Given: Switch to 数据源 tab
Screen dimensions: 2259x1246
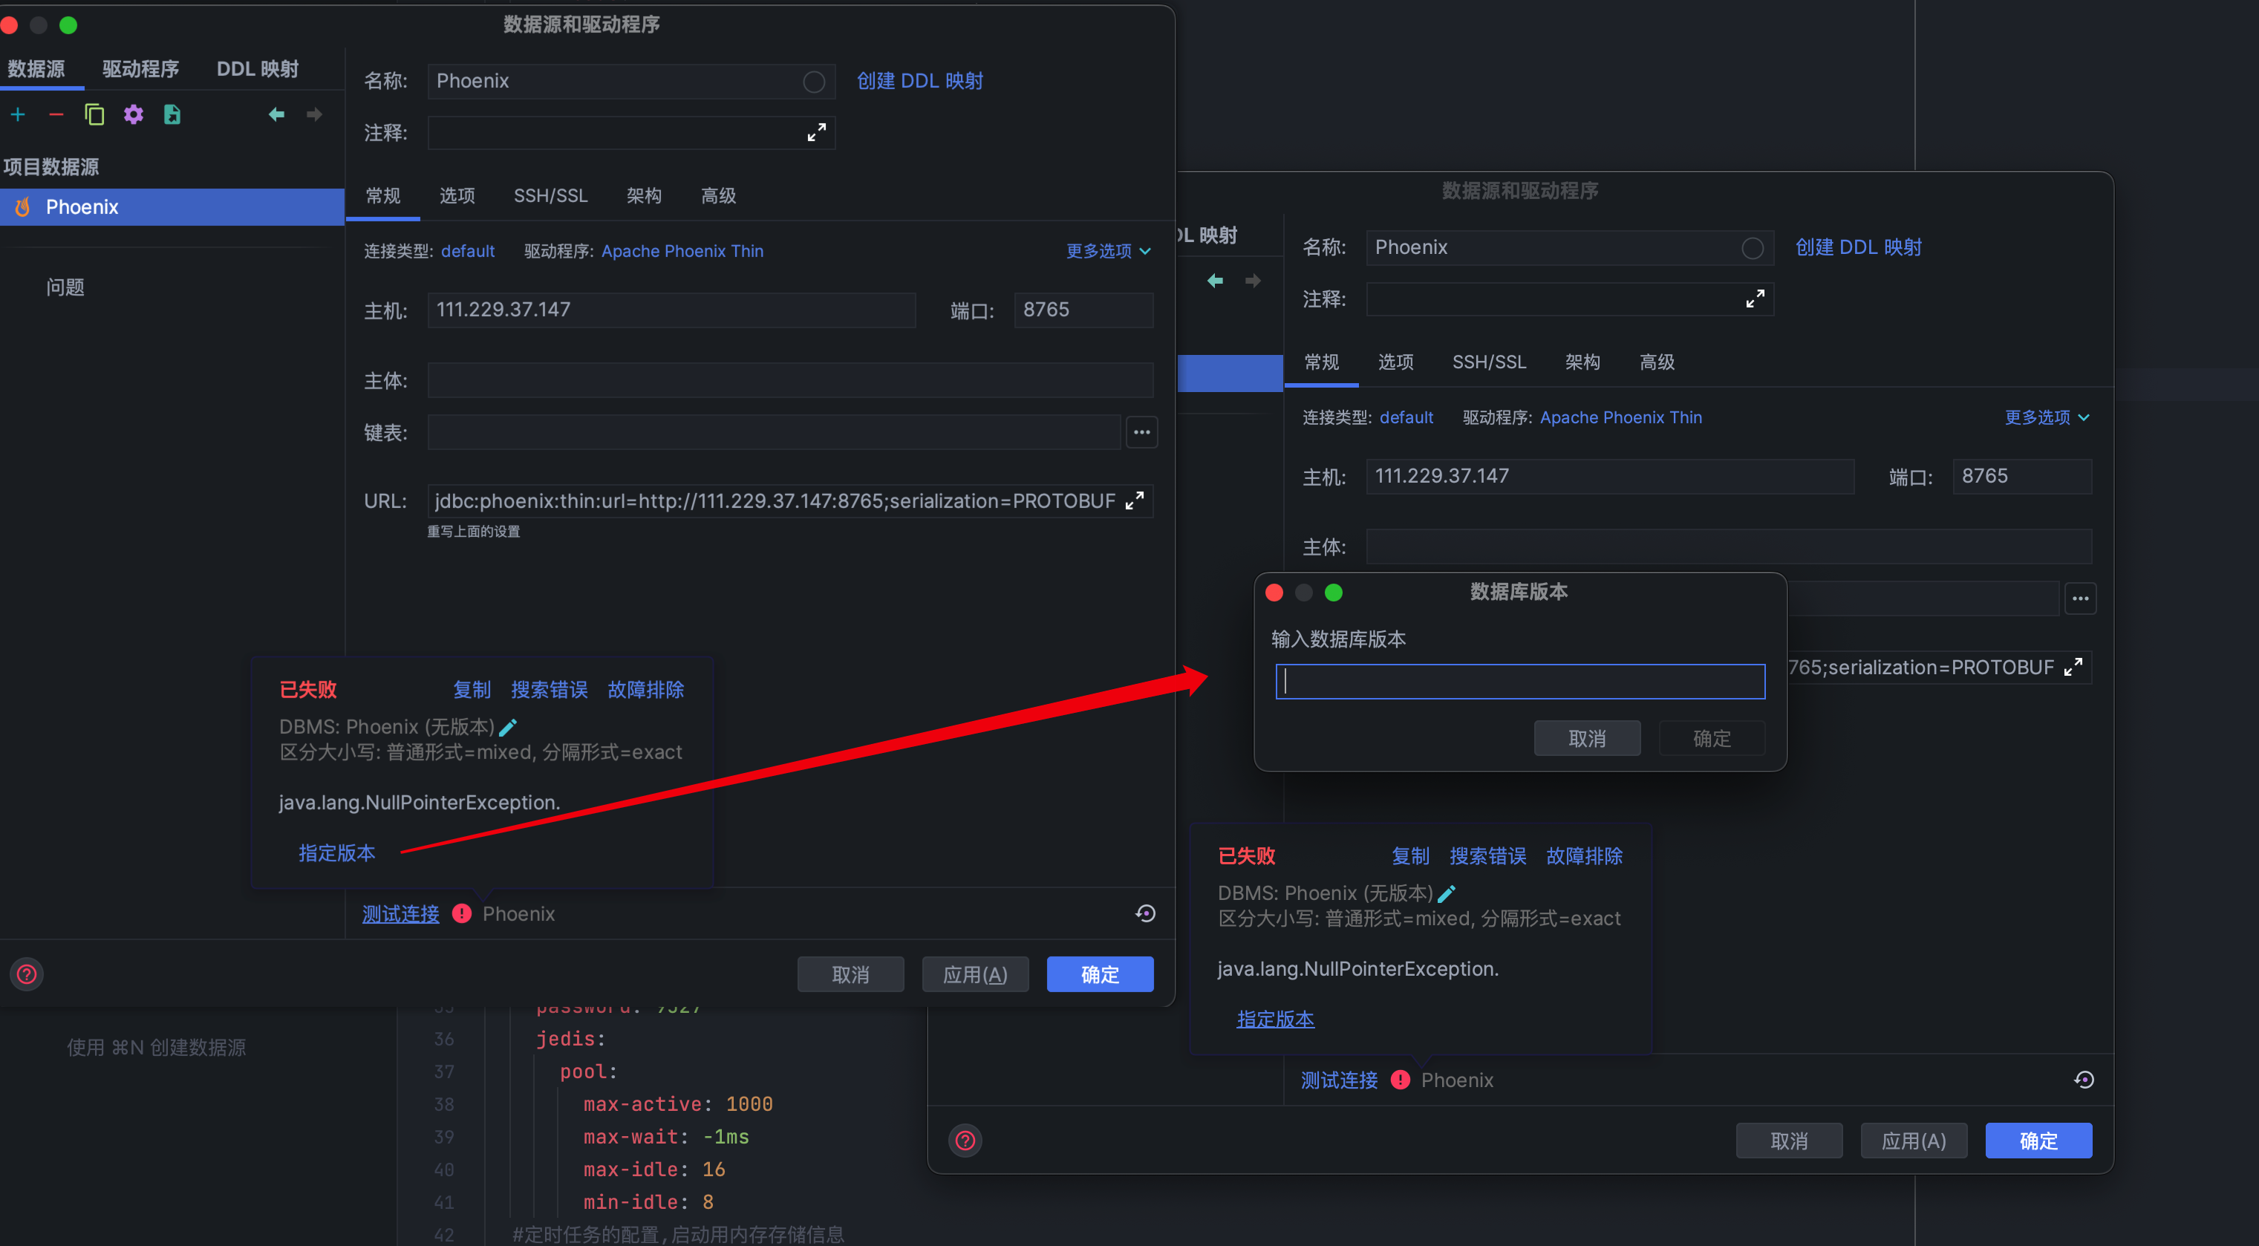Looking at the screenshot, I should tap(37, 68).
